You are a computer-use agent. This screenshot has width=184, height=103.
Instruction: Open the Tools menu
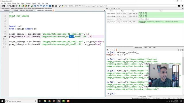39,3
